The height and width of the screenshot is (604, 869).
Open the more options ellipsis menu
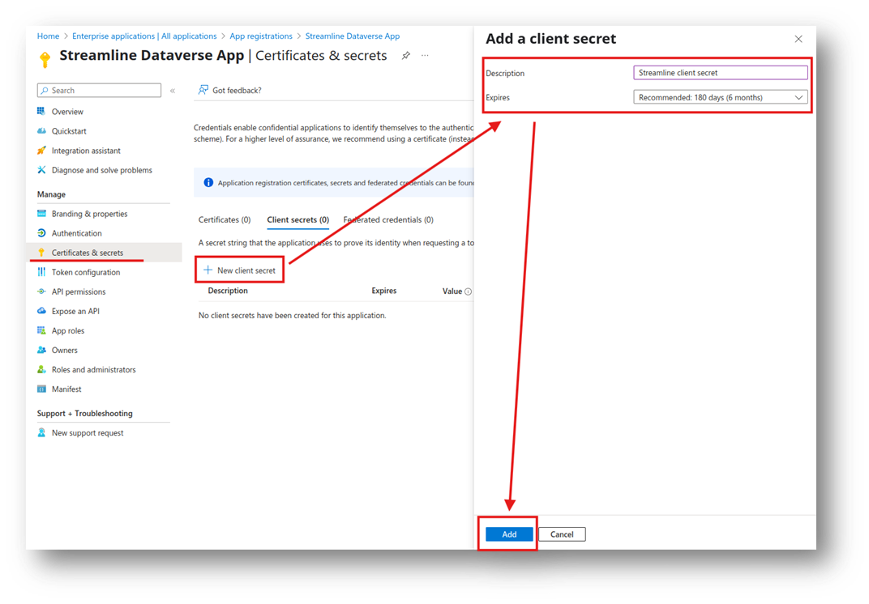tap(425, 56)
